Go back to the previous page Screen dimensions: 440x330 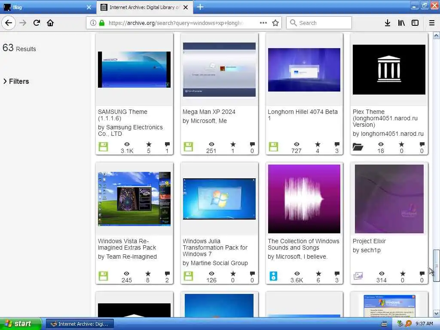tap(9, 23)
